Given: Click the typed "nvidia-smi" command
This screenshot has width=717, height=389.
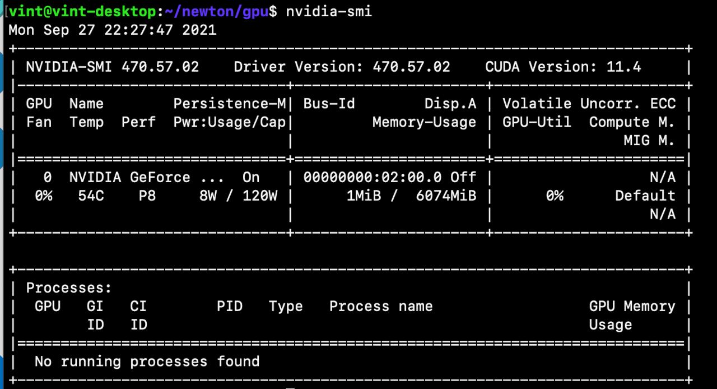Looking at the screenshot, I should pos(329,11).
